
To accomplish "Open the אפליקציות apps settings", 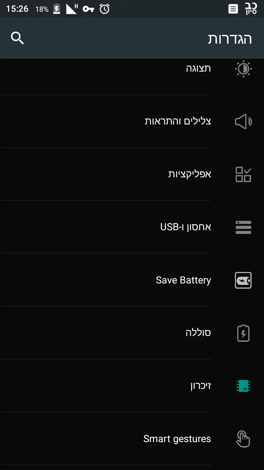I will point(190,174).
